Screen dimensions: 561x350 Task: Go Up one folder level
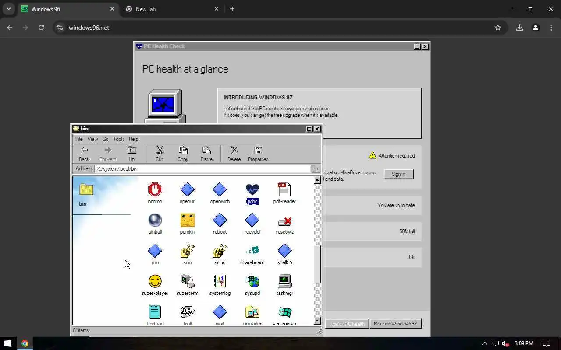tap(131, 154)
